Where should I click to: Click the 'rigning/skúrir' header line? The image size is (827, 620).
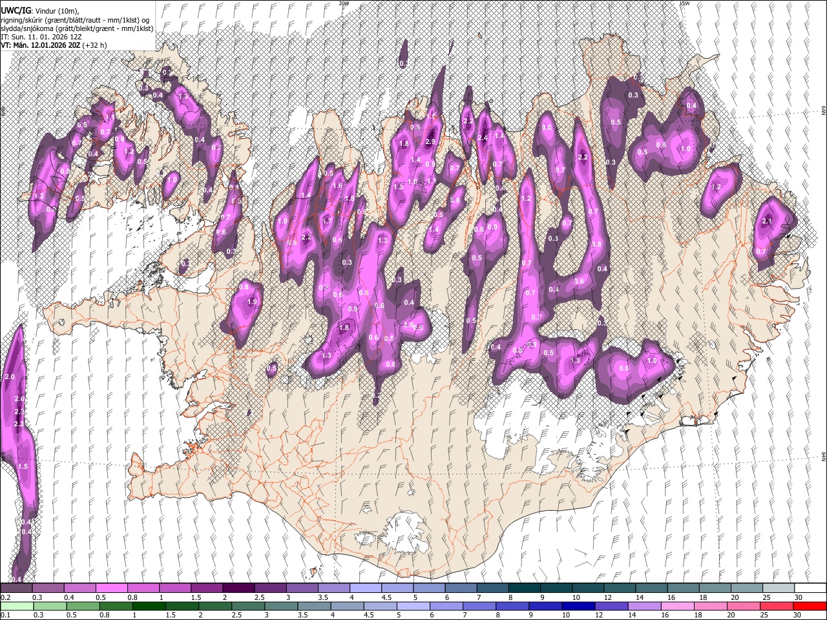click(x=75, y=20)
